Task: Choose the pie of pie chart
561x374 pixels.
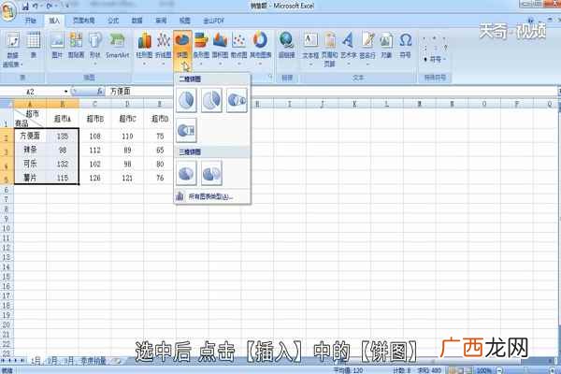Action: point(237,100)
